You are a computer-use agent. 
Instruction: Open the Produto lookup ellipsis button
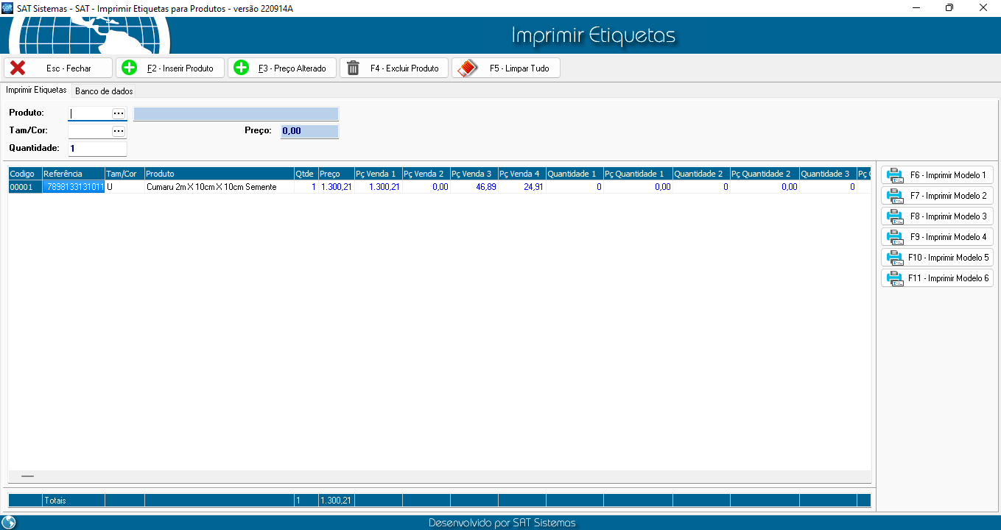click(118, 113)
